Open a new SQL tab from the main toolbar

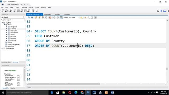point(3,11)
